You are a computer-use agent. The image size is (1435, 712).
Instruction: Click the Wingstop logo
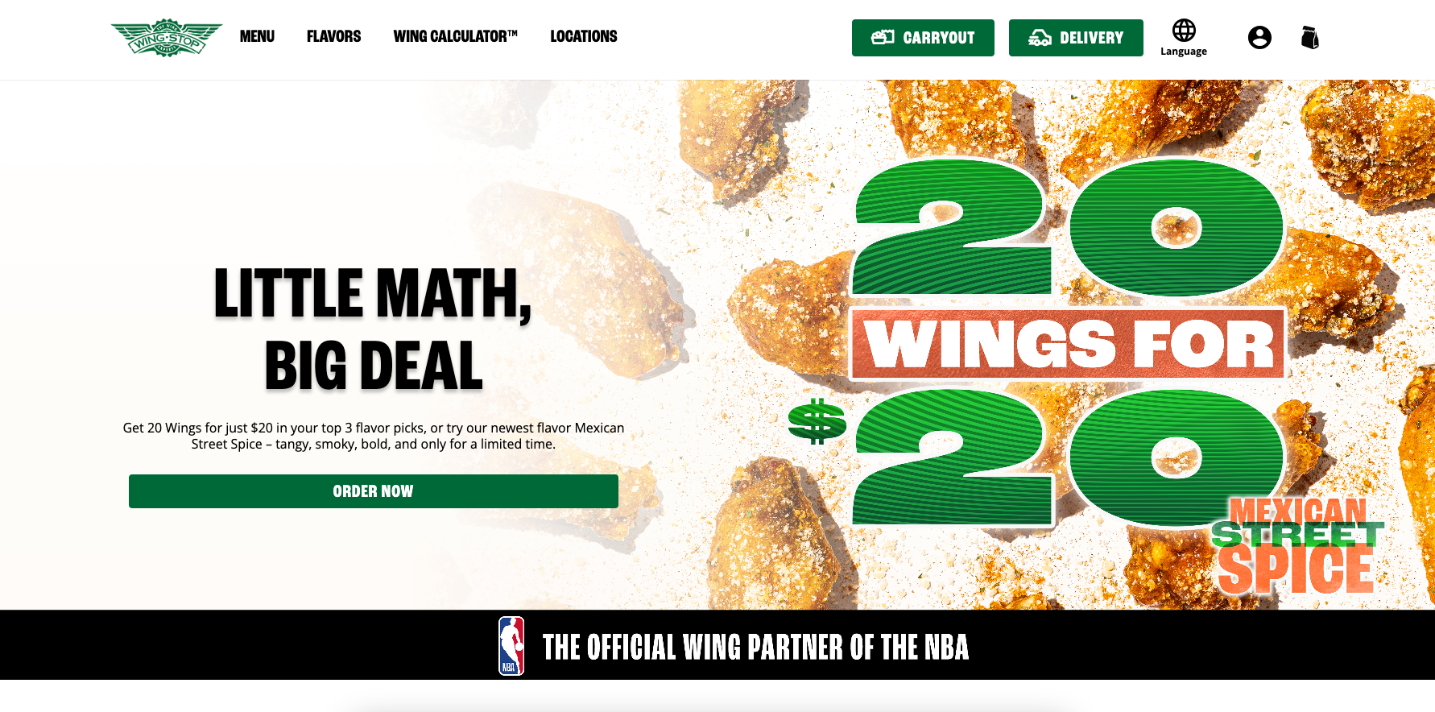[167, 38]
